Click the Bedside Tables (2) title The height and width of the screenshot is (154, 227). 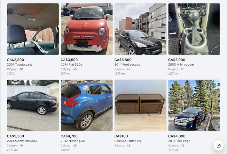coord(128,141)
